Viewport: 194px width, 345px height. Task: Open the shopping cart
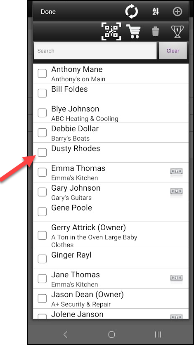133,31
